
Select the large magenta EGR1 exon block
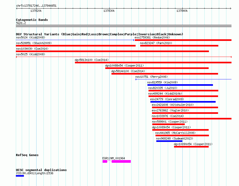point(121,161)
